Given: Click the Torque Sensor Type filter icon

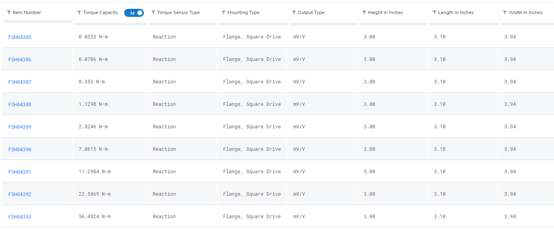Looking at the screenshot, I should (x=153, y=12).
